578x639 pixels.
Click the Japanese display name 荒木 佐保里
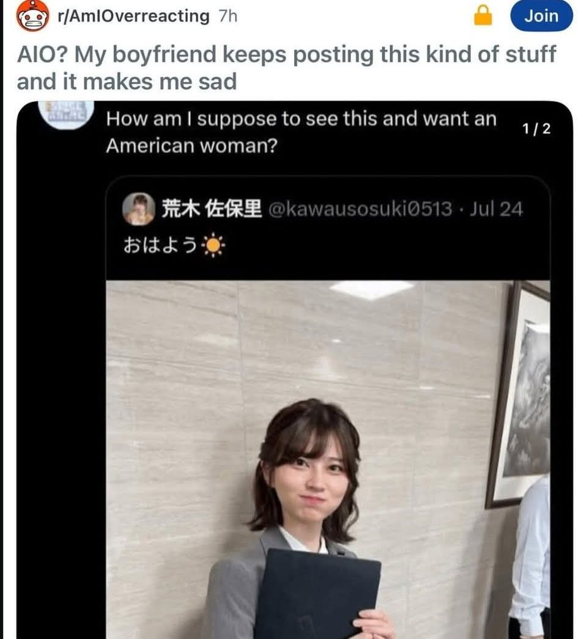(212, 209)
